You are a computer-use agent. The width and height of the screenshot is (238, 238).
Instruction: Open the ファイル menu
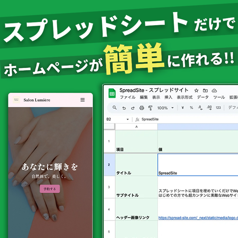point(127,97)
